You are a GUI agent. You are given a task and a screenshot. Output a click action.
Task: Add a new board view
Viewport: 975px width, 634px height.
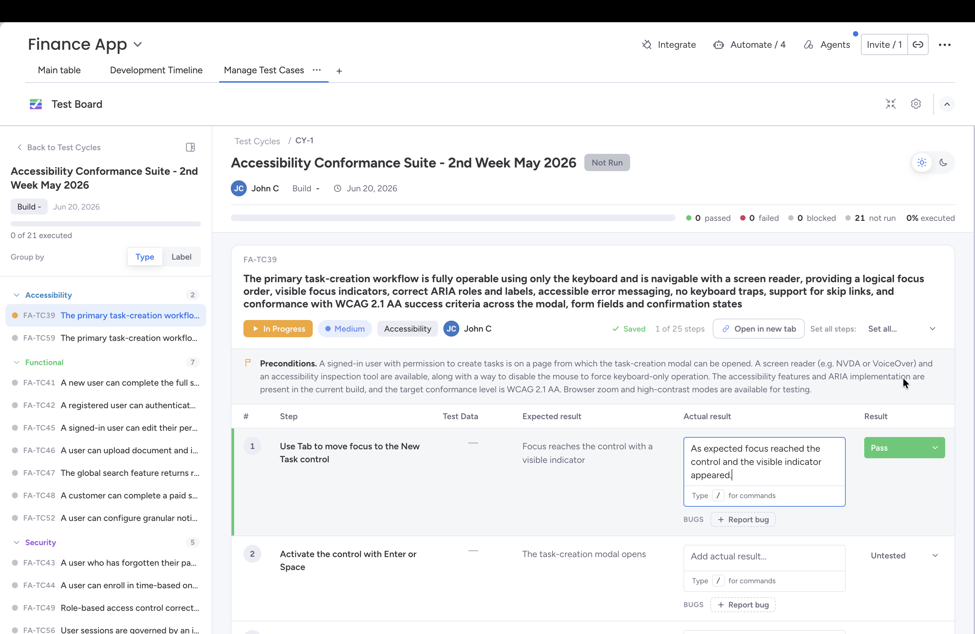(339, 71)
